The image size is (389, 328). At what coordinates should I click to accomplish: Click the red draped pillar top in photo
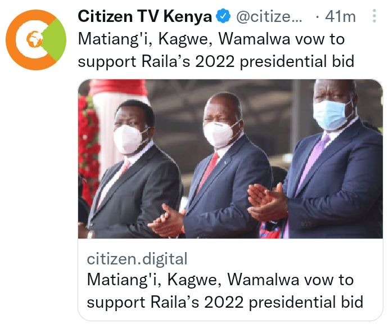point(118,87)
